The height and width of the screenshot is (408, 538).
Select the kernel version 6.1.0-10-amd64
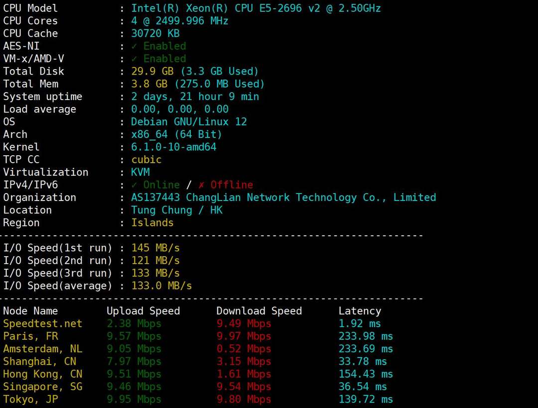pyautogui.click(x=174, y=147)
